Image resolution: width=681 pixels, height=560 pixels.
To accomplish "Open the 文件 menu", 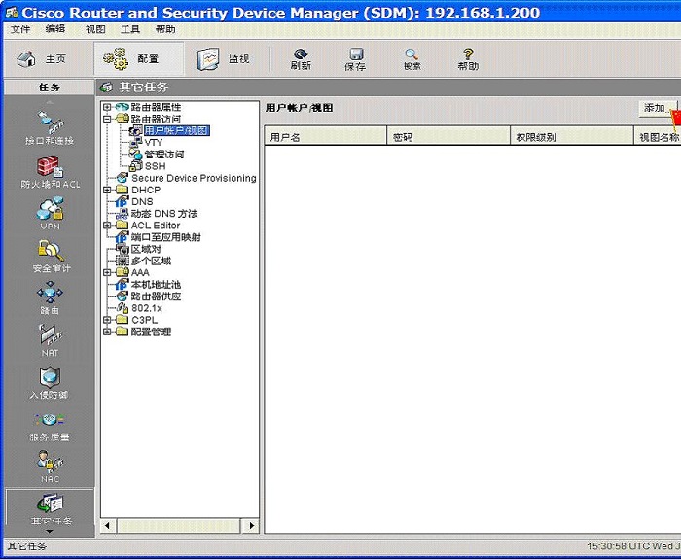I will click(20, 29).
